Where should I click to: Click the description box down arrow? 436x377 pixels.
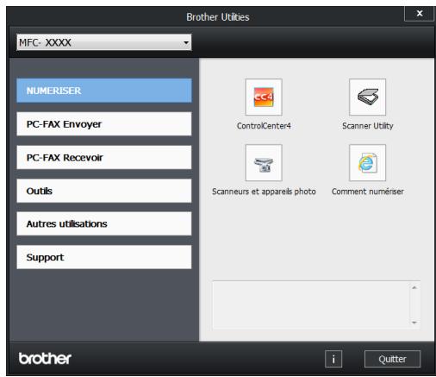414,323
